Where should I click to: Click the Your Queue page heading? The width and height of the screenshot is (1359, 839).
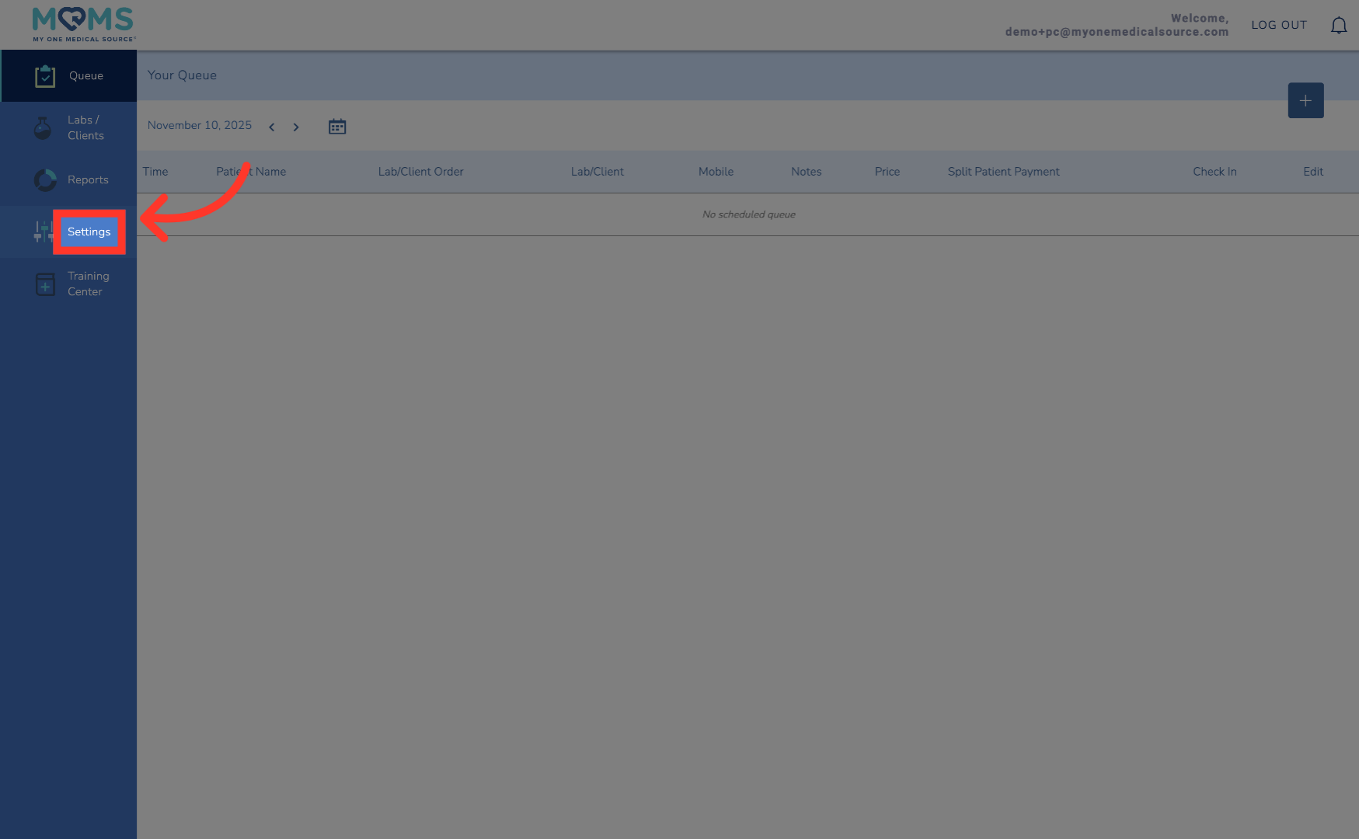182,75
